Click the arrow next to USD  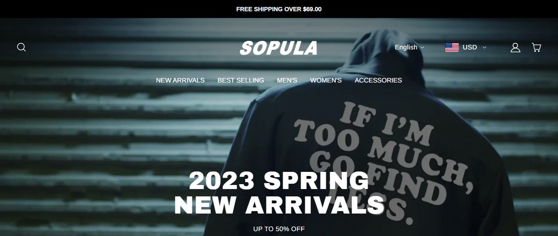tap(484, 47)
